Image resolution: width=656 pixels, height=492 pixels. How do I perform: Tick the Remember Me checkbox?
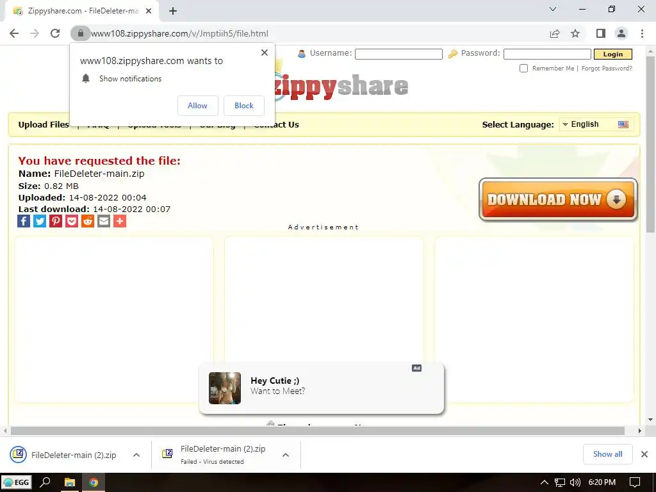(x=523, y=68)
